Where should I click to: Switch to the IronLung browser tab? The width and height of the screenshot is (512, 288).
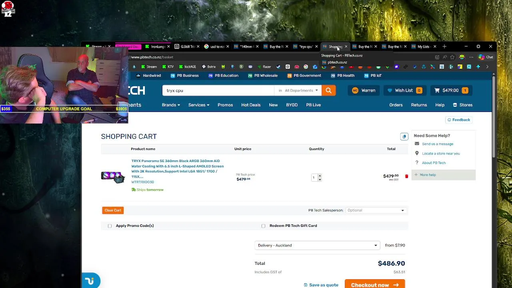[x=158, y=47]
